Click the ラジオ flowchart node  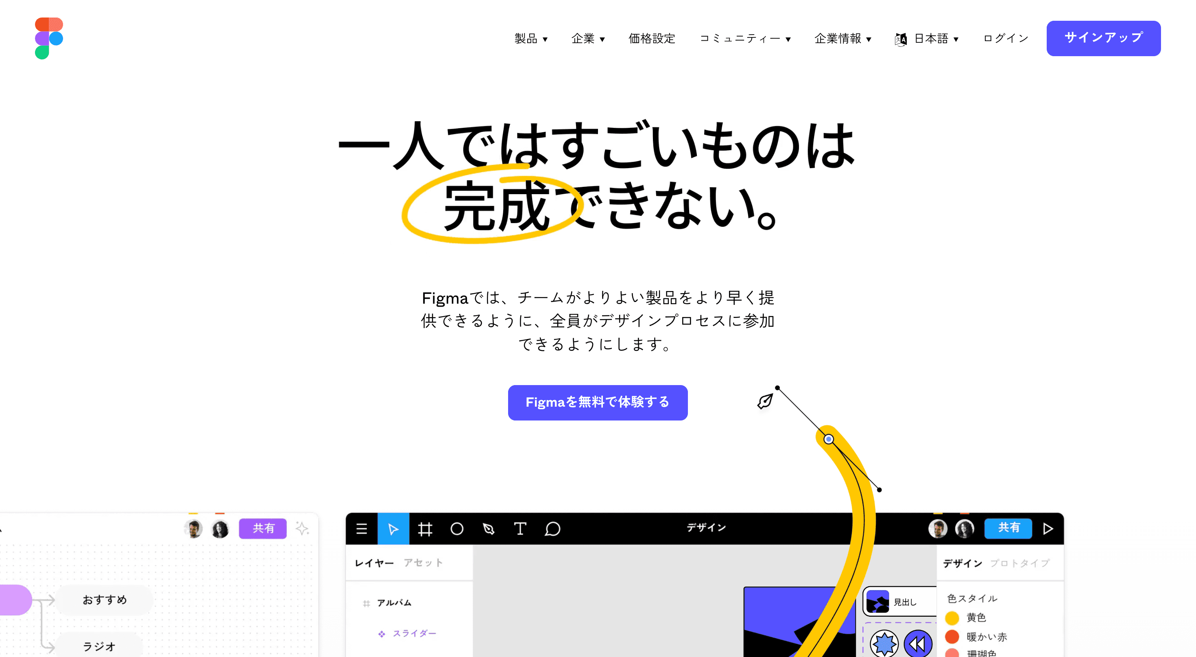(99, 646)
